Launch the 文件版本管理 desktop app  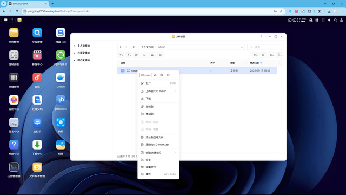pyautogui.click(x=37, y=167)
